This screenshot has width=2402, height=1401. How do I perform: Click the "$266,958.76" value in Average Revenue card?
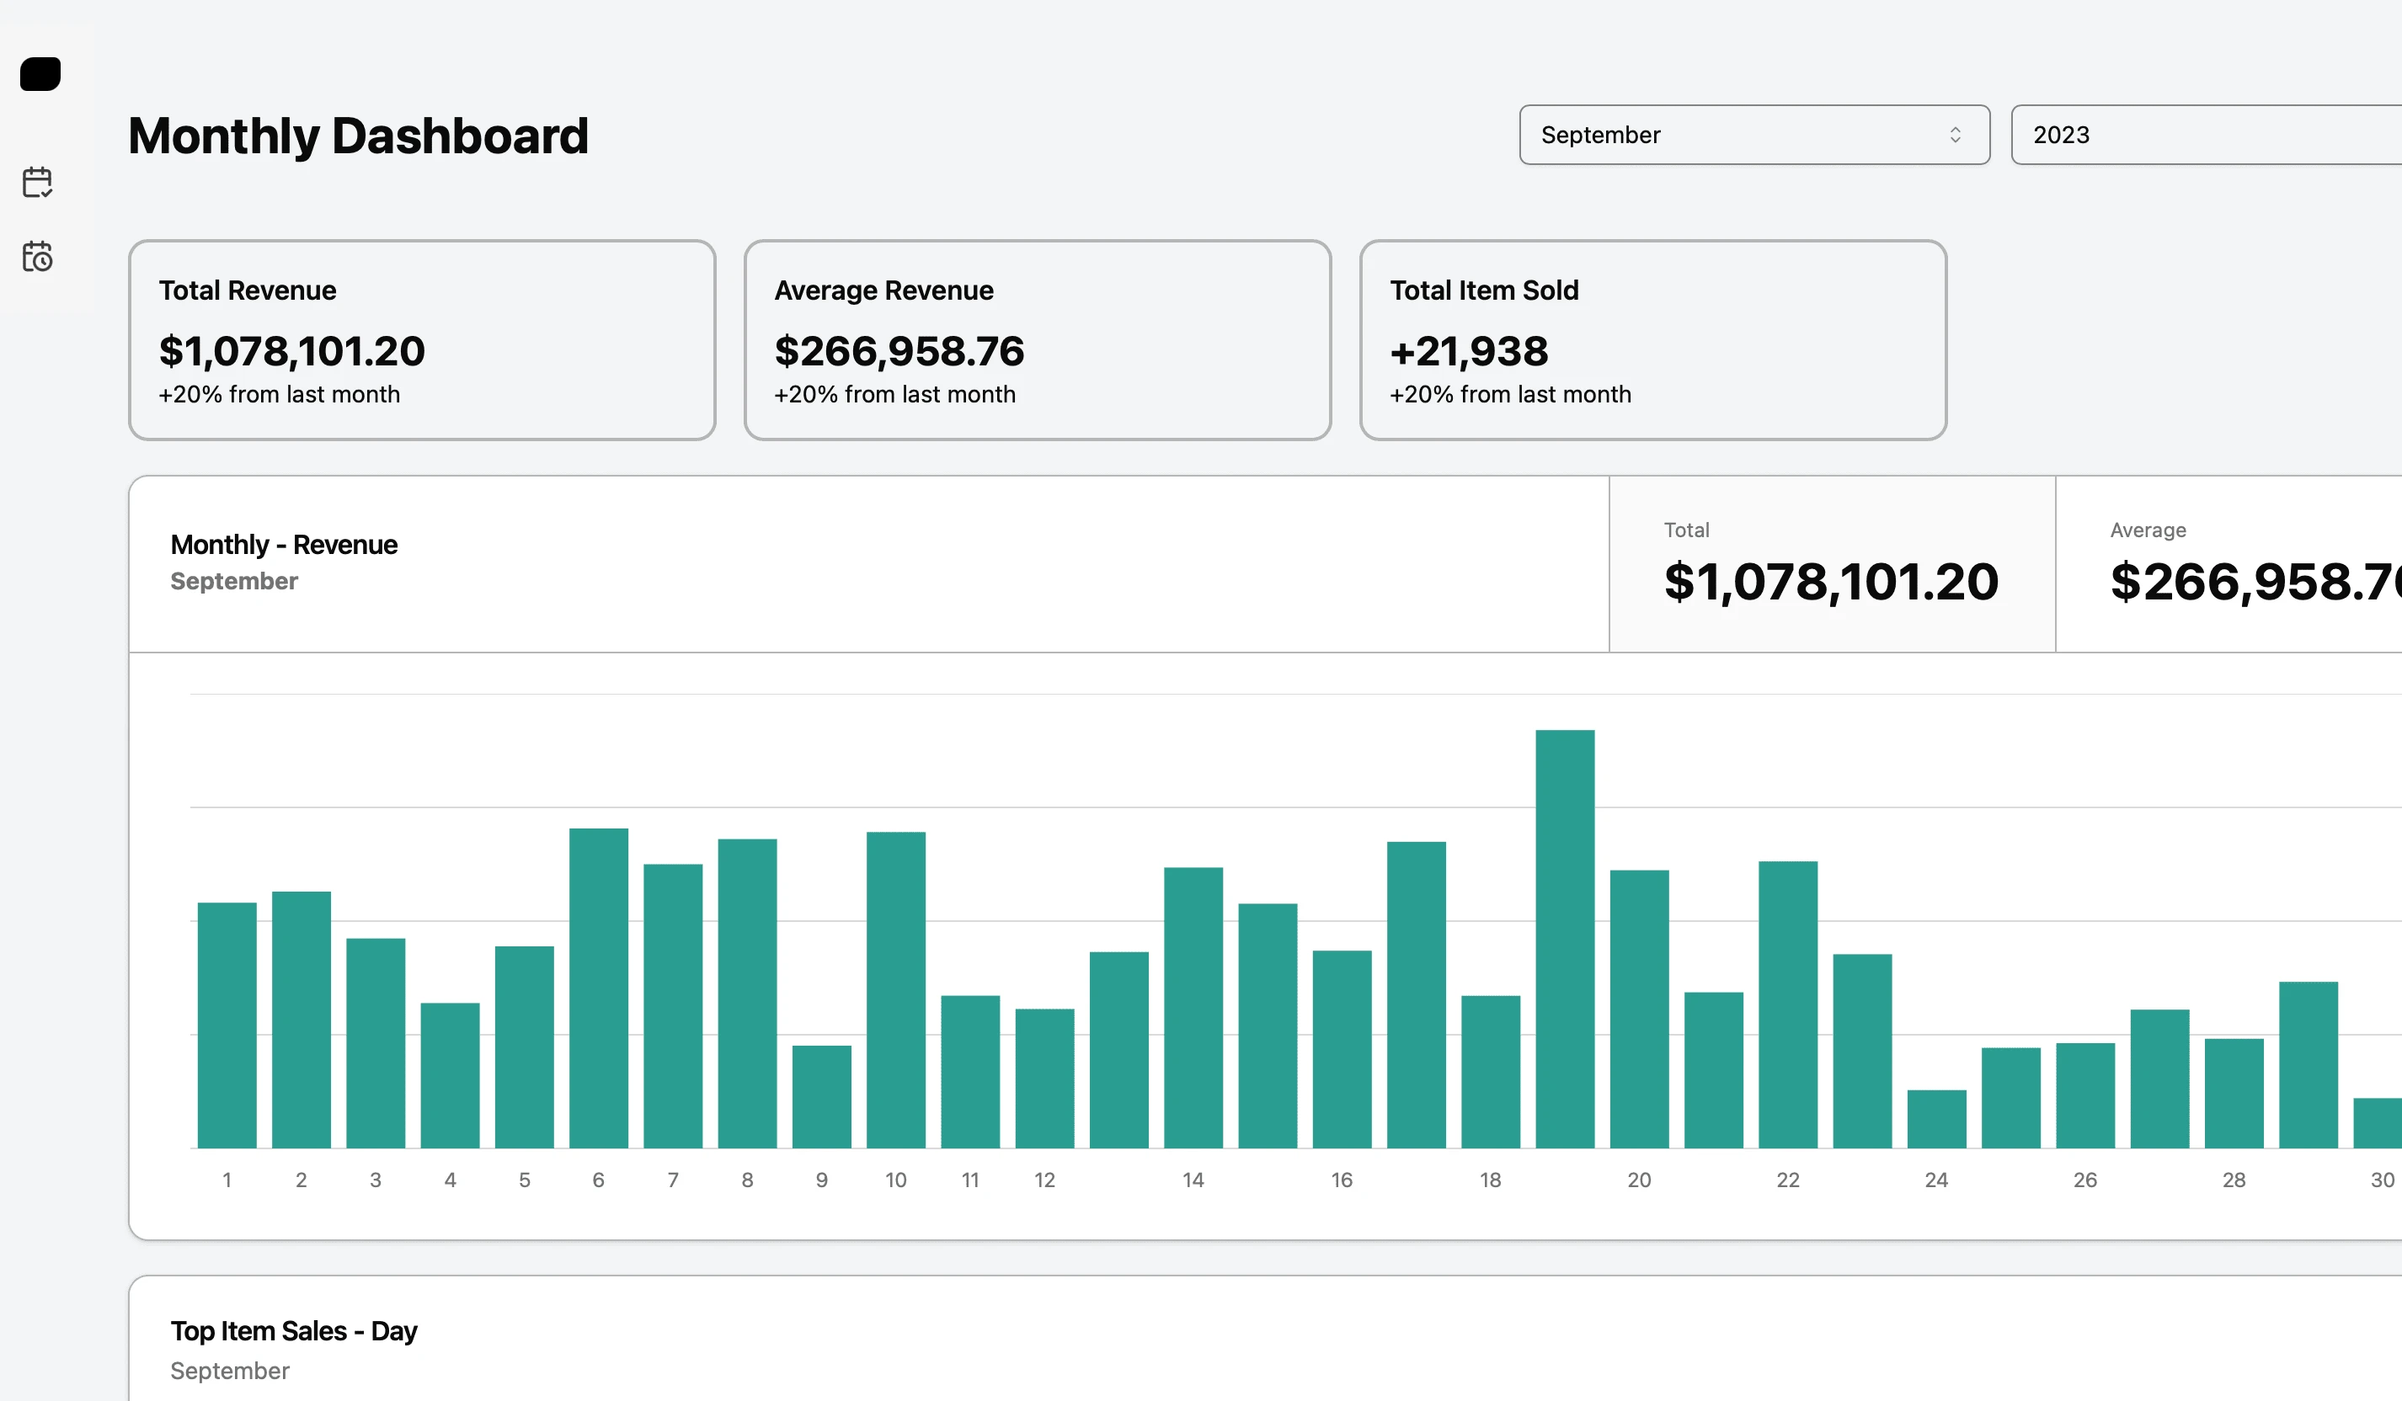click(x=899, y=351)
